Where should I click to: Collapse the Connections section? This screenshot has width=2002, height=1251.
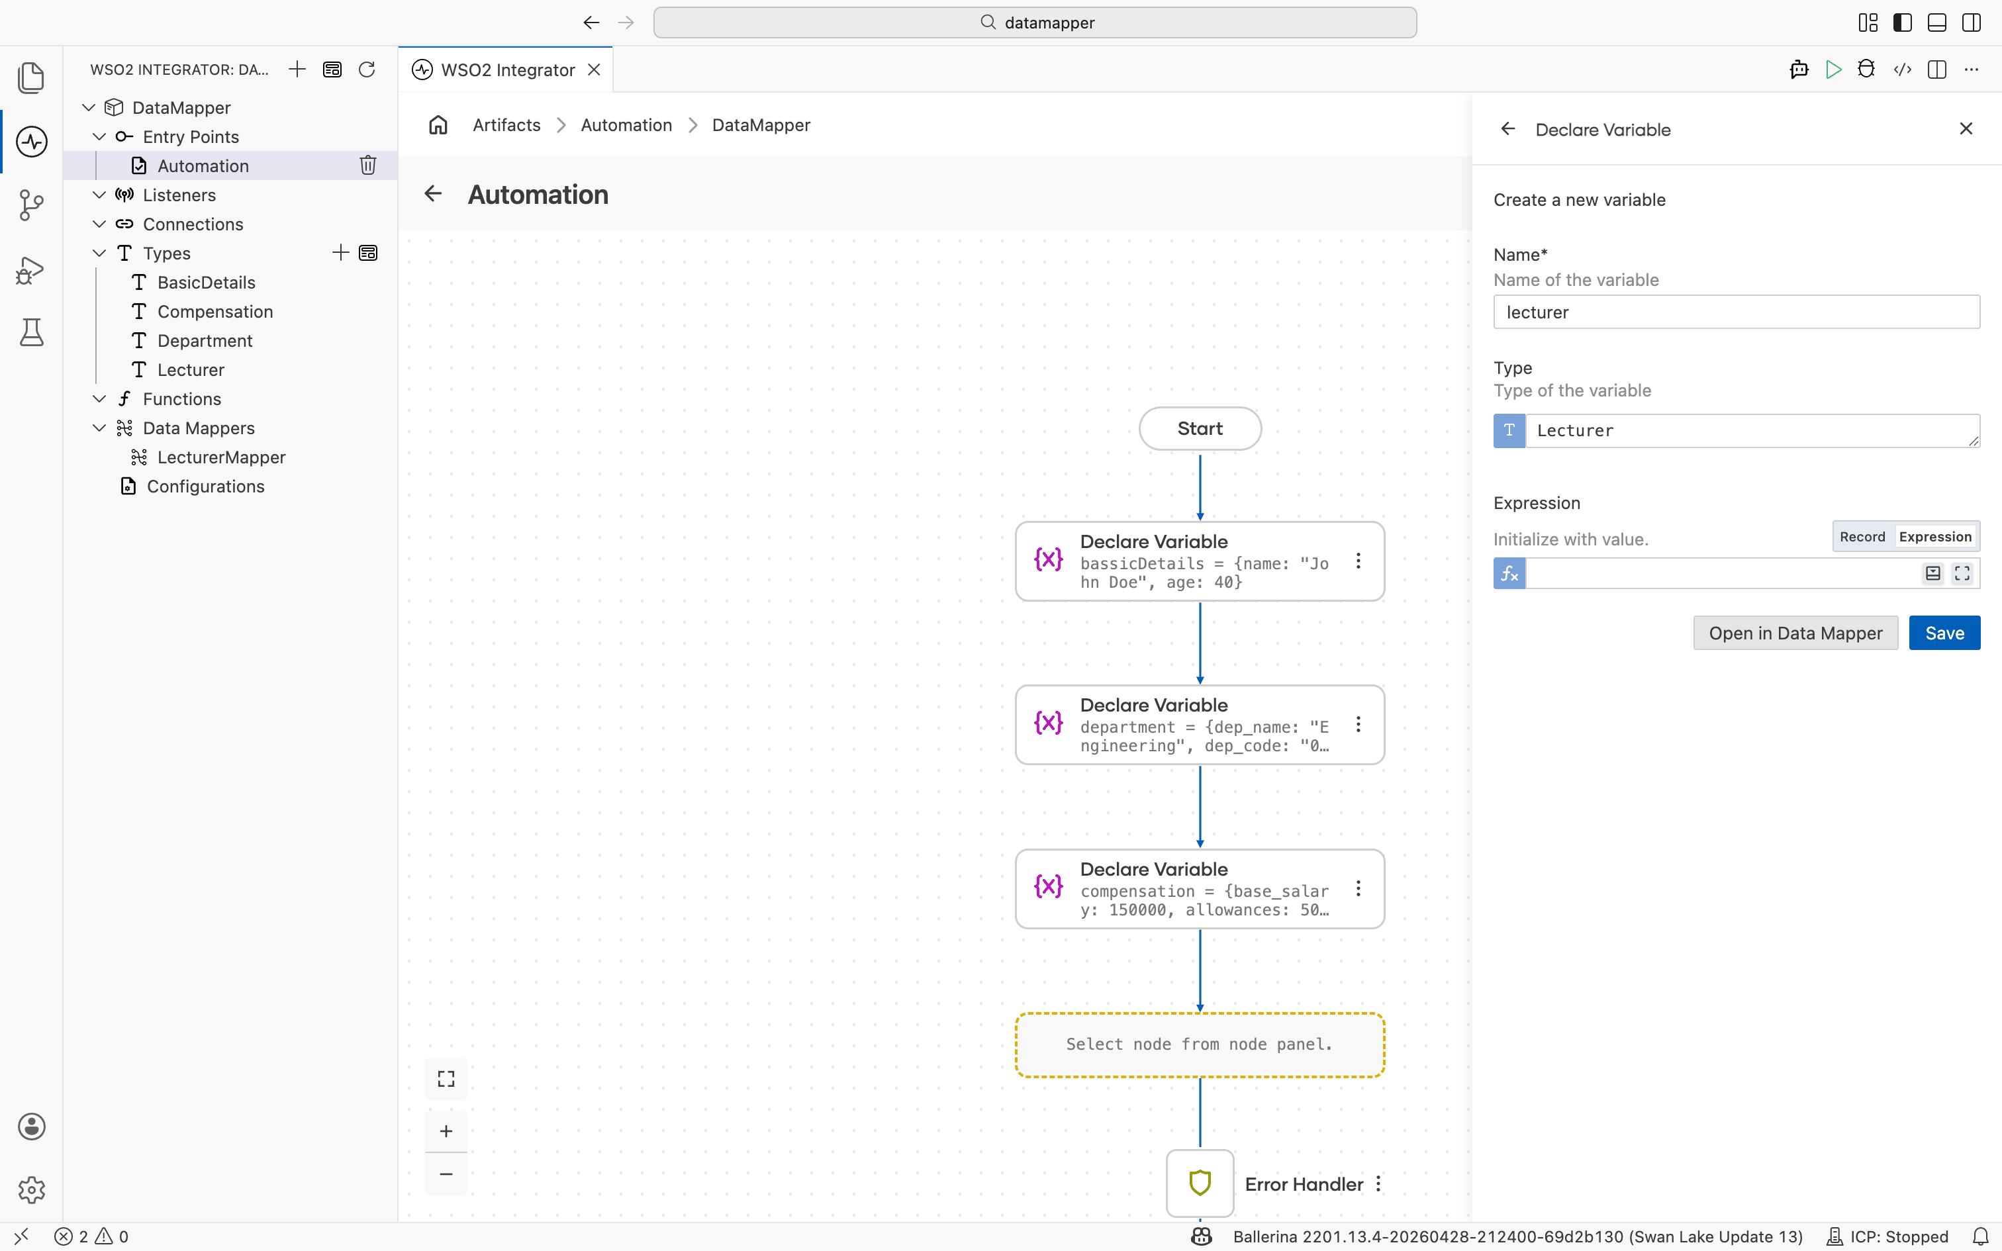point(99,224)
